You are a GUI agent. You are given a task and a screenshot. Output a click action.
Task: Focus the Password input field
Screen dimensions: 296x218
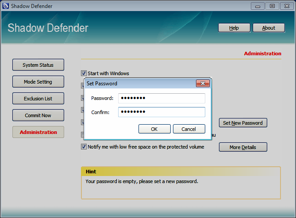click(x=161, y=98)
